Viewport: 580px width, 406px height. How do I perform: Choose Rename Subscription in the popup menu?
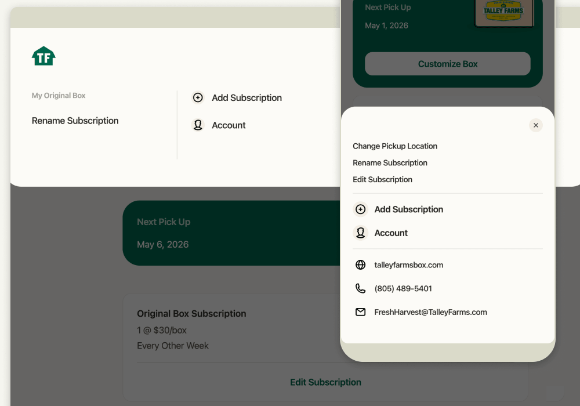tap(390, 163)
